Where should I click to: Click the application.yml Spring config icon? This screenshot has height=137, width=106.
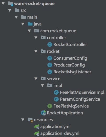37,127
